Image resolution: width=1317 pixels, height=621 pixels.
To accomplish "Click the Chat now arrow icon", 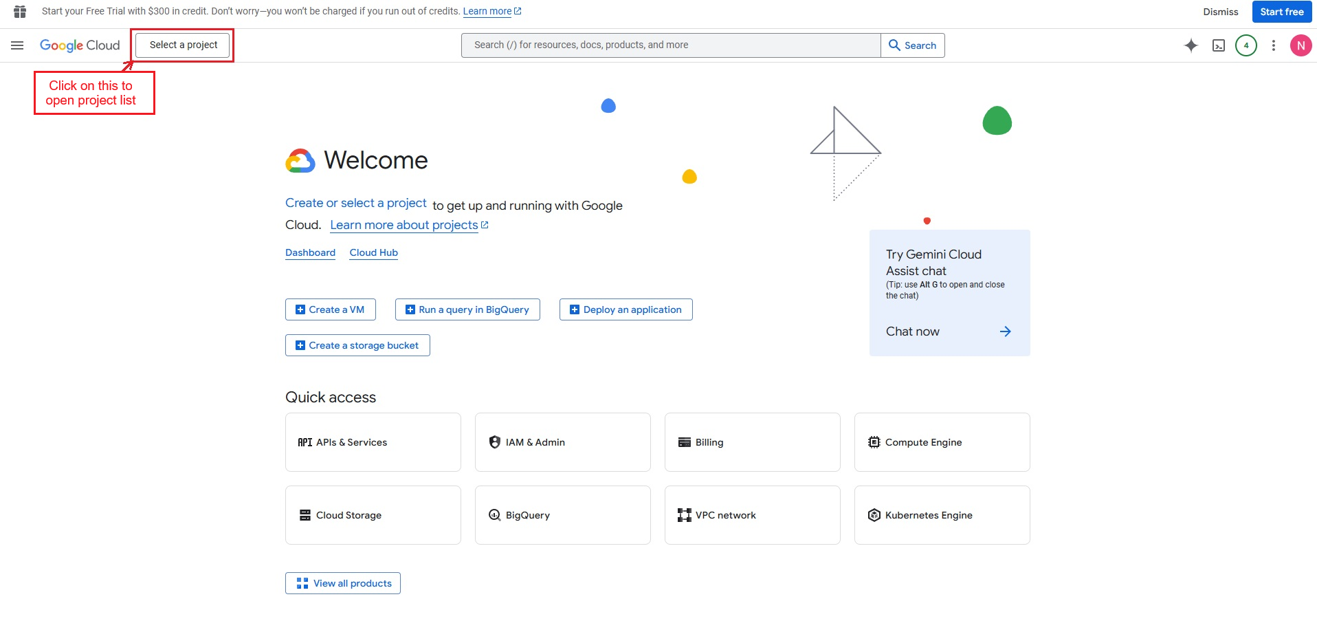I will tap(1005, 331).
